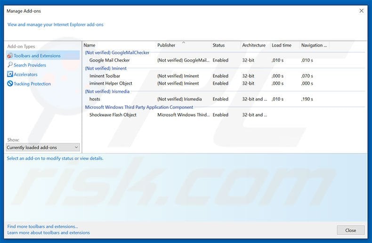Close the Manage Add-ons window with X

coord(361,11)
